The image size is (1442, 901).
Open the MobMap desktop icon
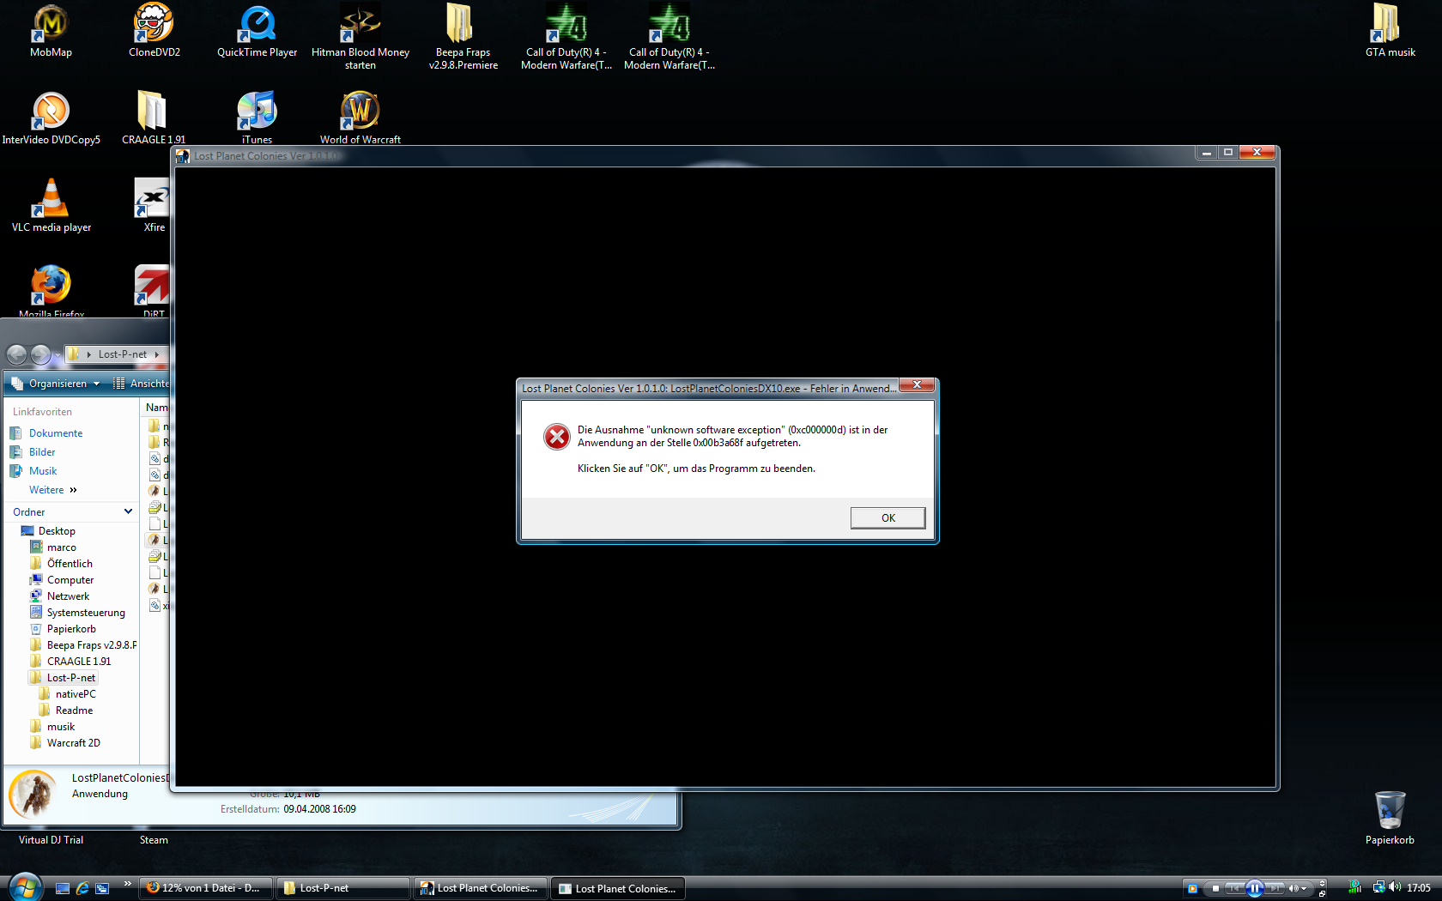point(51,31)
